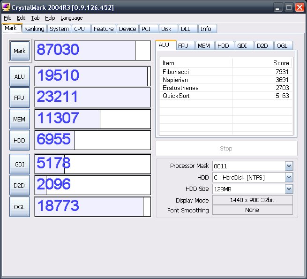Click the Font Smoothing None box
Viewport: 307px width, 279px height.
[253, 210]
